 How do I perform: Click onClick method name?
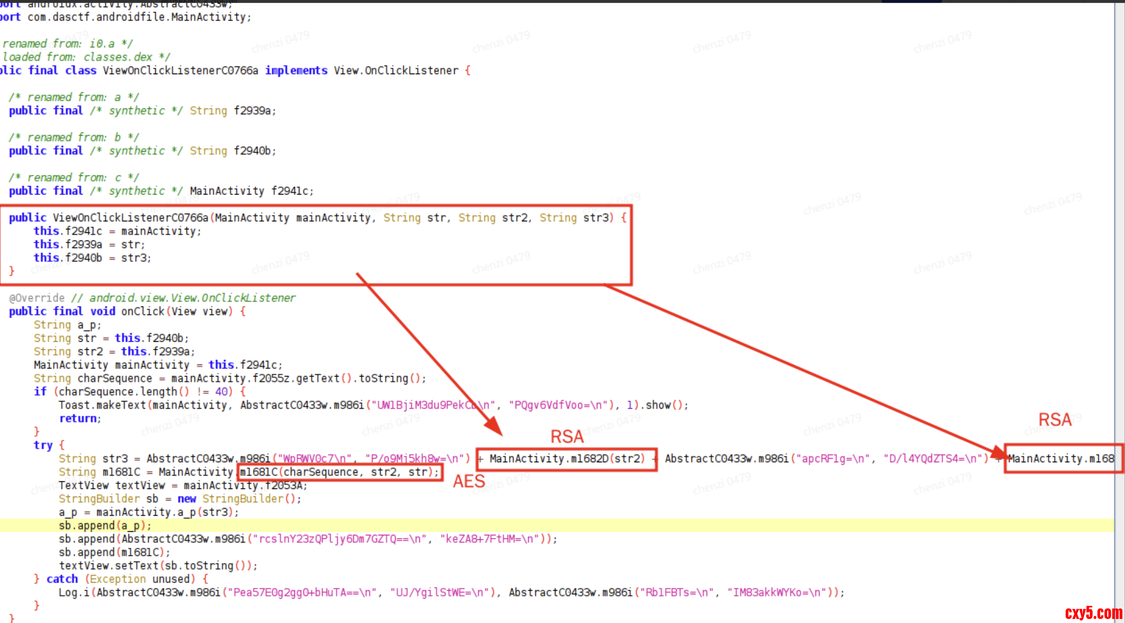(143, 311)
